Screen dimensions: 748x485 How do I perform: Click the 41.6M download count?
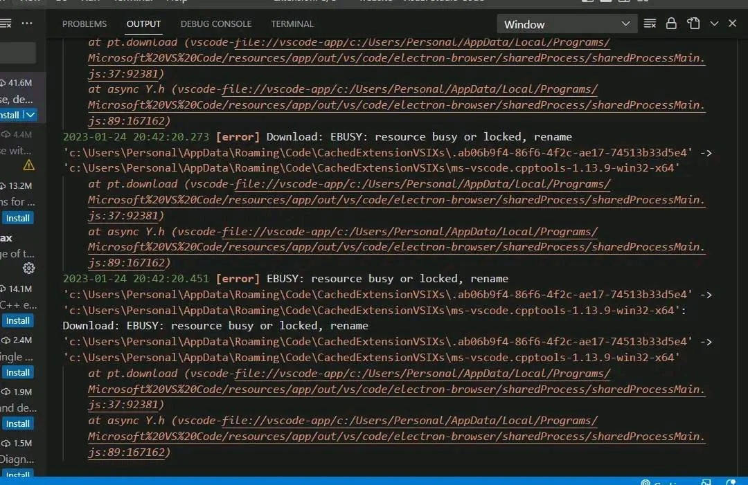(20, 83)
